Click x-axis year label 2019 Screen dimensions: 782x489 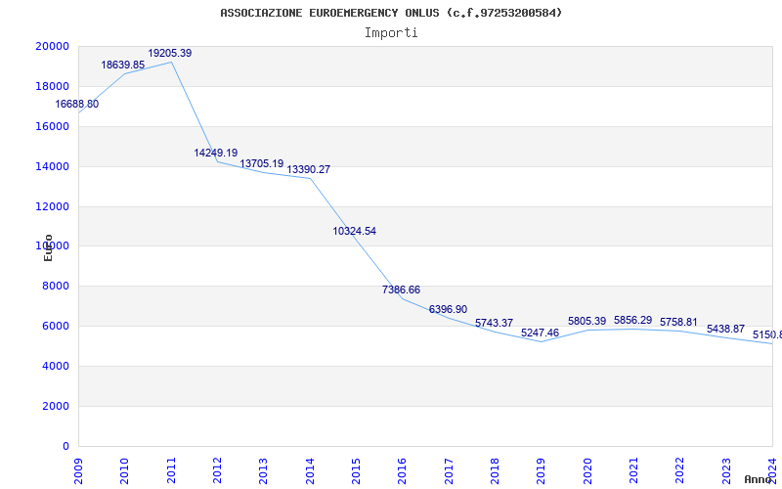pyautogui.click(x=542, y=469)
